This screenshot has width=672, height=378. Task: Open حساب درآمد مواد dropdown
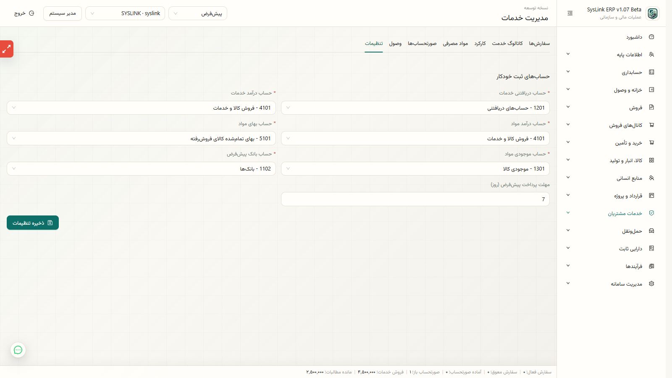coord(415,138)
